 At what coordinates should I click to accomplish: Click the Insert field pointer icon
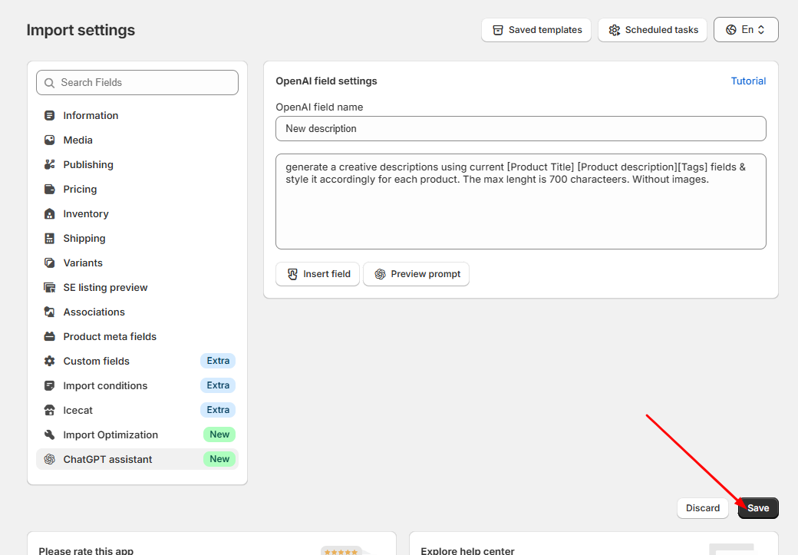(292, 275)
